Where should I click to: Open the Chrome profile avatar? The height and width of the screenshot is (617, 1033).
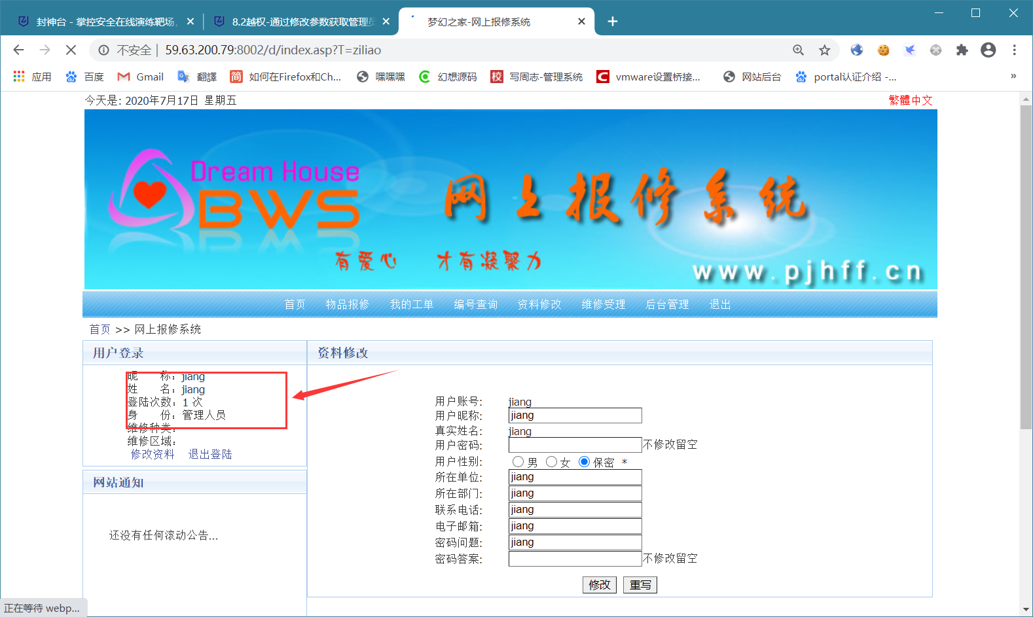[988, 50]
